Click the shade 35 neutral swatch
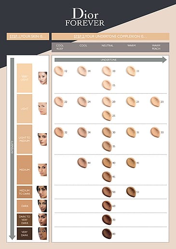This screenshot has height=249, width=176. [x=107, y=146]
